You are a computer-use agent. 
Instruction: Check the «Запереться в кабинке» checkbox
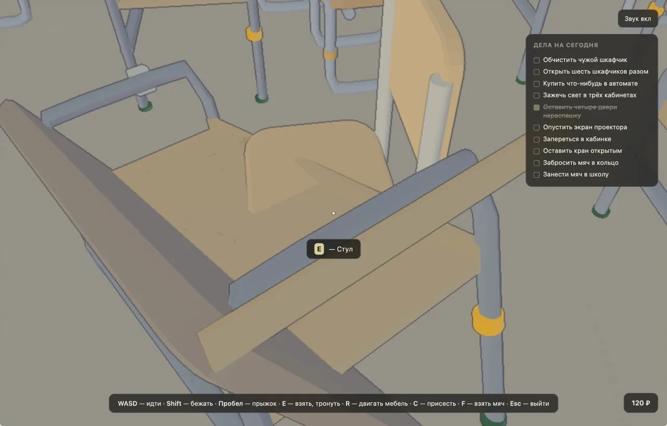(537, 140)
